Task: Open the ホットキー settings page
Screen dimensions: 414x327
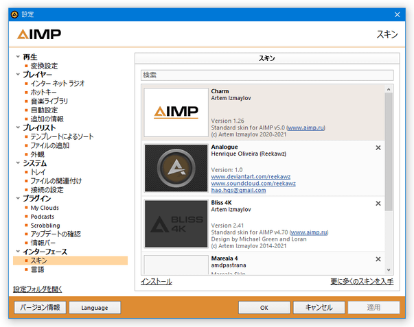Action: pos(43,93)
